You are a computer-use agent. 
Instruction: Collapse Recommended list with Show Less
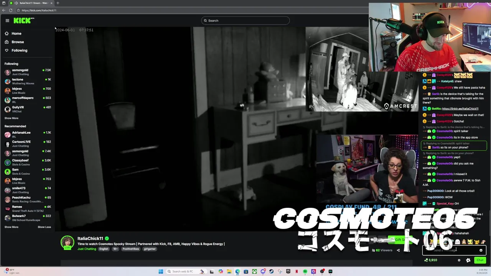(44, 227)
